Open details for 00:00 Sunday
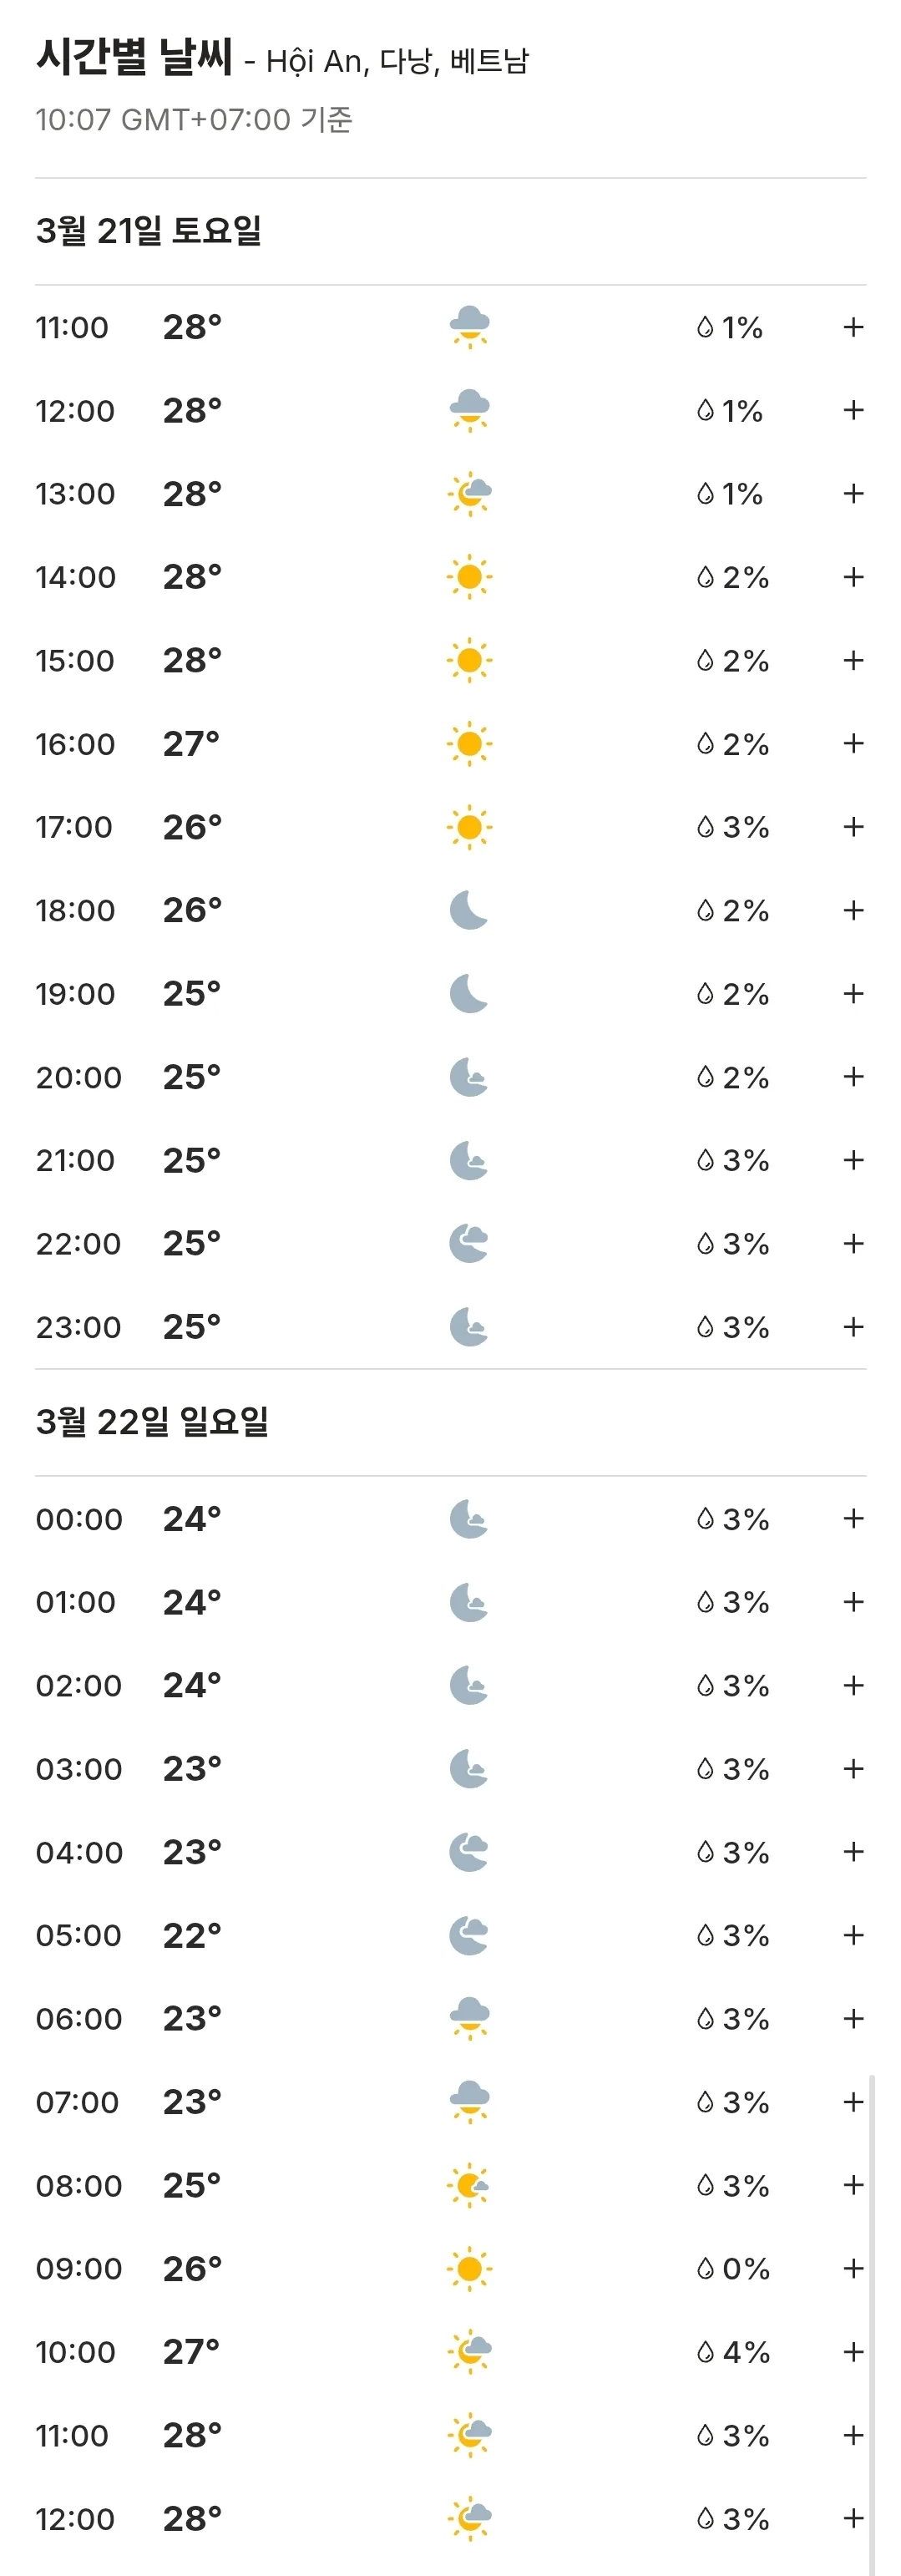901x2576 pixels. (x=853, y=1519)
